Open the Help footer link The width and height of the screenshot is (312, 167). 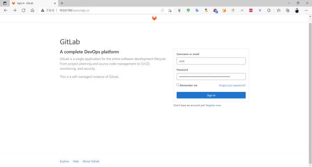tap(76, 161)
